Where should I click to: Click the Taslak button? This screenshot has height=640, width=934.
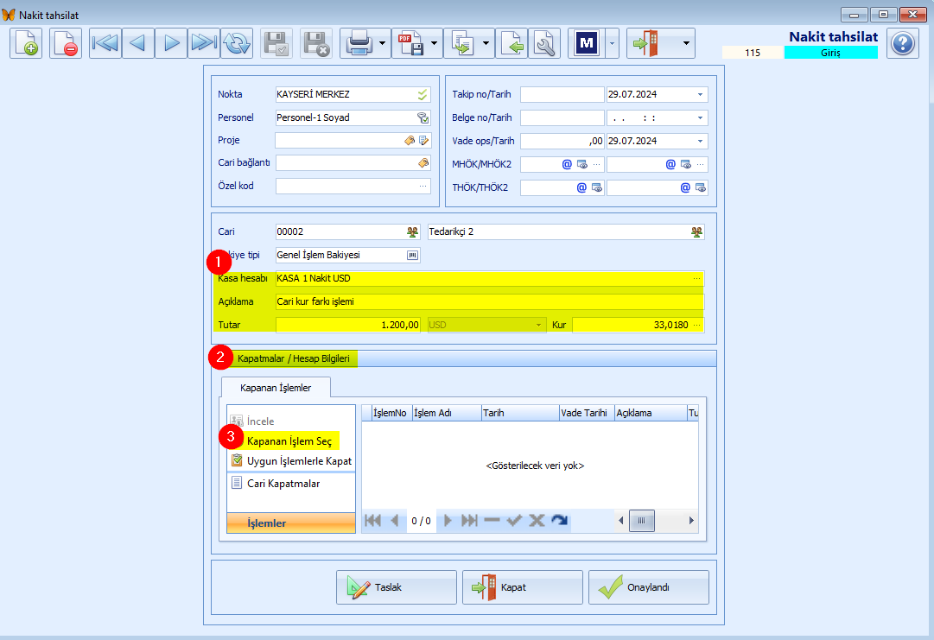(396, 587)
